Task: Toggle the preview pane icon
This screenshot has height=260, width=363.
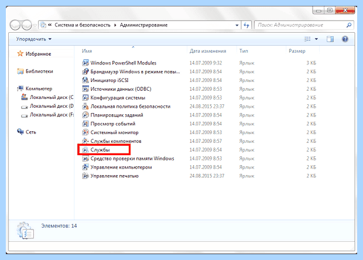Action: [x=330, y=39]
